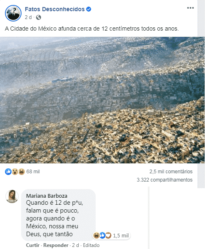This screenshot has width=205, height=249.
Task: Click Responder on Mariana's comment
Action: [x=56, y=245]
